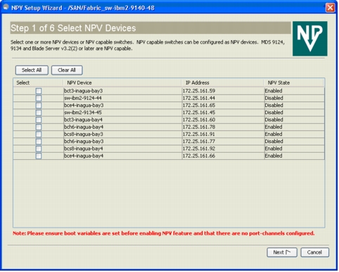Check the box for bce4-inagua-bay3

(39, 105)
